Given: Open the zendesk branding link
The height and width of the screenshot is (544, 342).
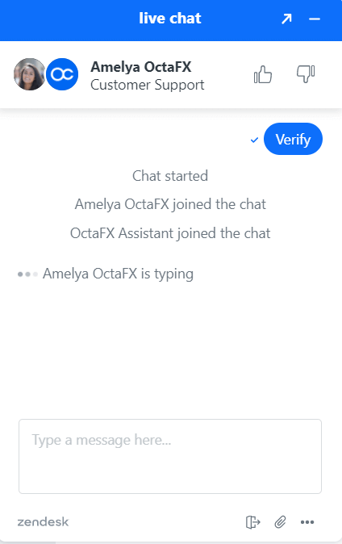Looking at the screenshot, I should pos(43,521).
